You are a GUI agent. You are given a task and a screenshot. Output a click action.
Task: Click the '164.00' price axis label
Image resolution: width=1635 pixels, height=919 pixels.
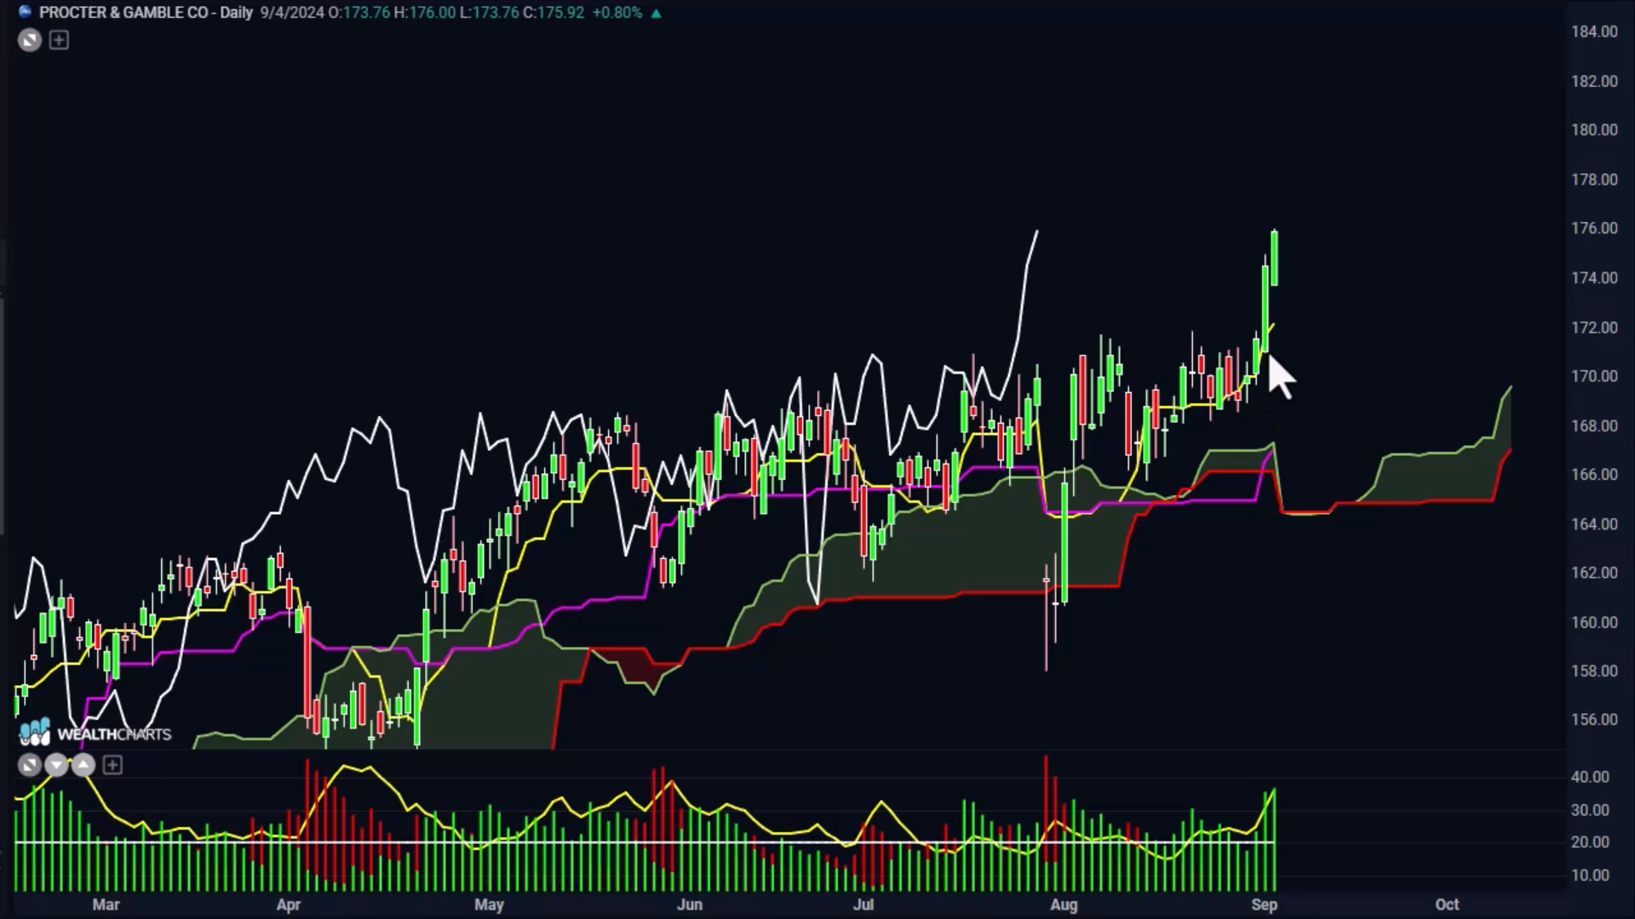coord(1594,523)
